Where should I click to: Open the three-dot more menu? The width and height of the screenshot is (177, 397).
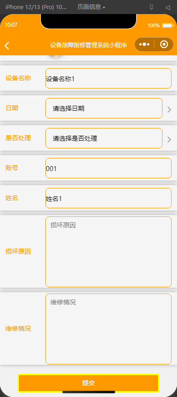tap(144, 44)
